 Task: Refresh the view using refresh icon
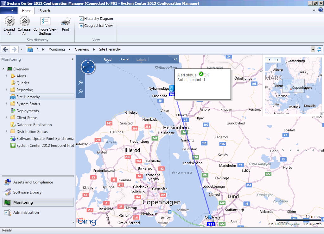coord(319,49)
